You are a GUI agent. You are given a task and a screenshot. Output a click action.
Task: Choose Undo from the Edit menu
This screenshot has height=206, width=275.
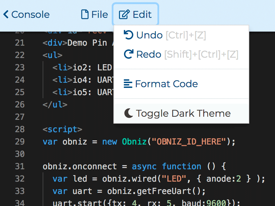pos(181,35)
